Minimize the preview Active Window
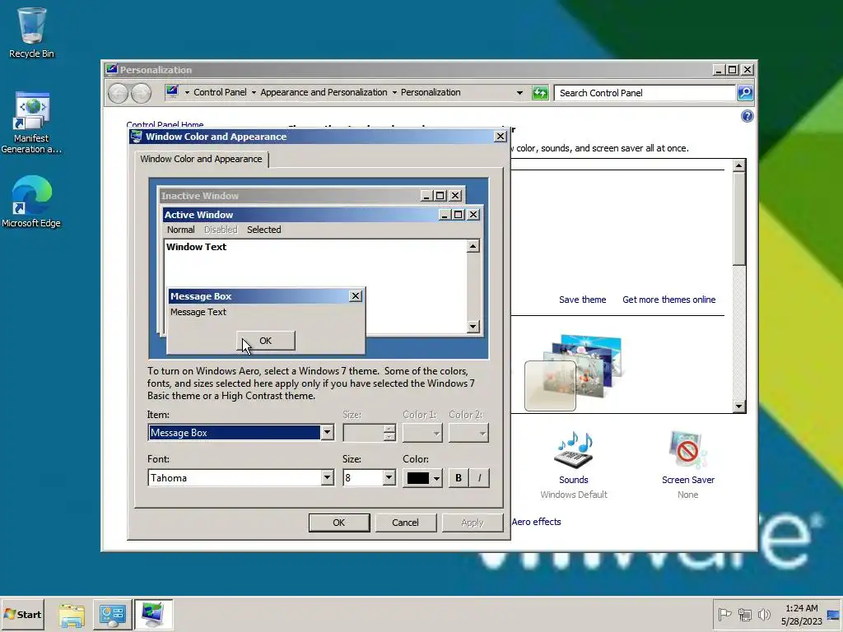Screen dimensions: 843x632 click(x=445, y=215)
